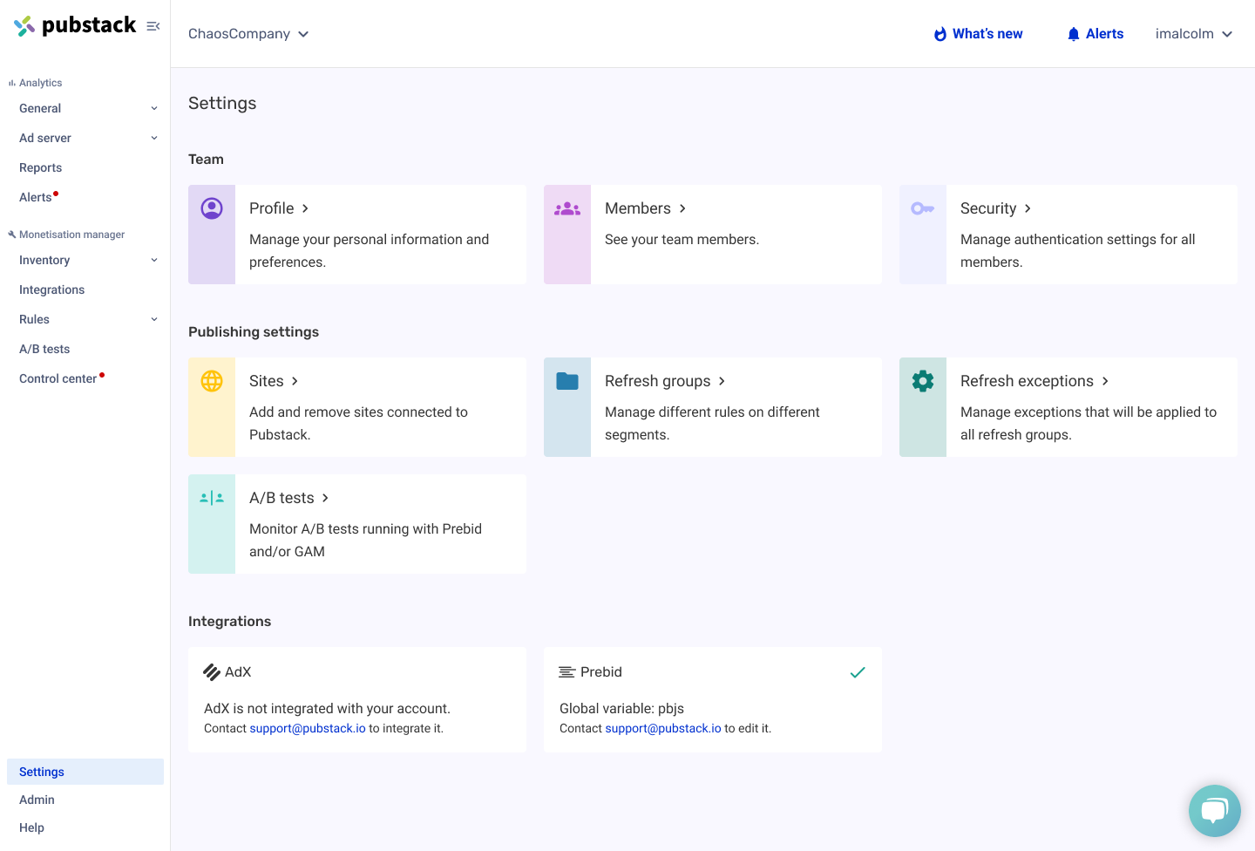Click support email in the AdX card
The width and height of the screenshot is (1255, 851).
308,729
